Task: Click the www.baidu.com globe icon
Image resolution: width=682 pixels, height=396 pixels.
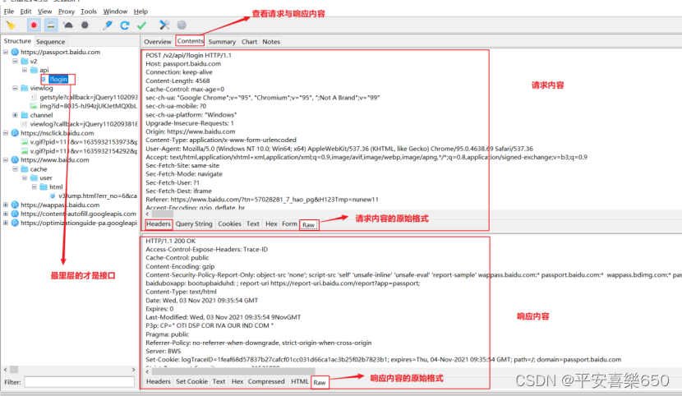Action: [15, 160]
